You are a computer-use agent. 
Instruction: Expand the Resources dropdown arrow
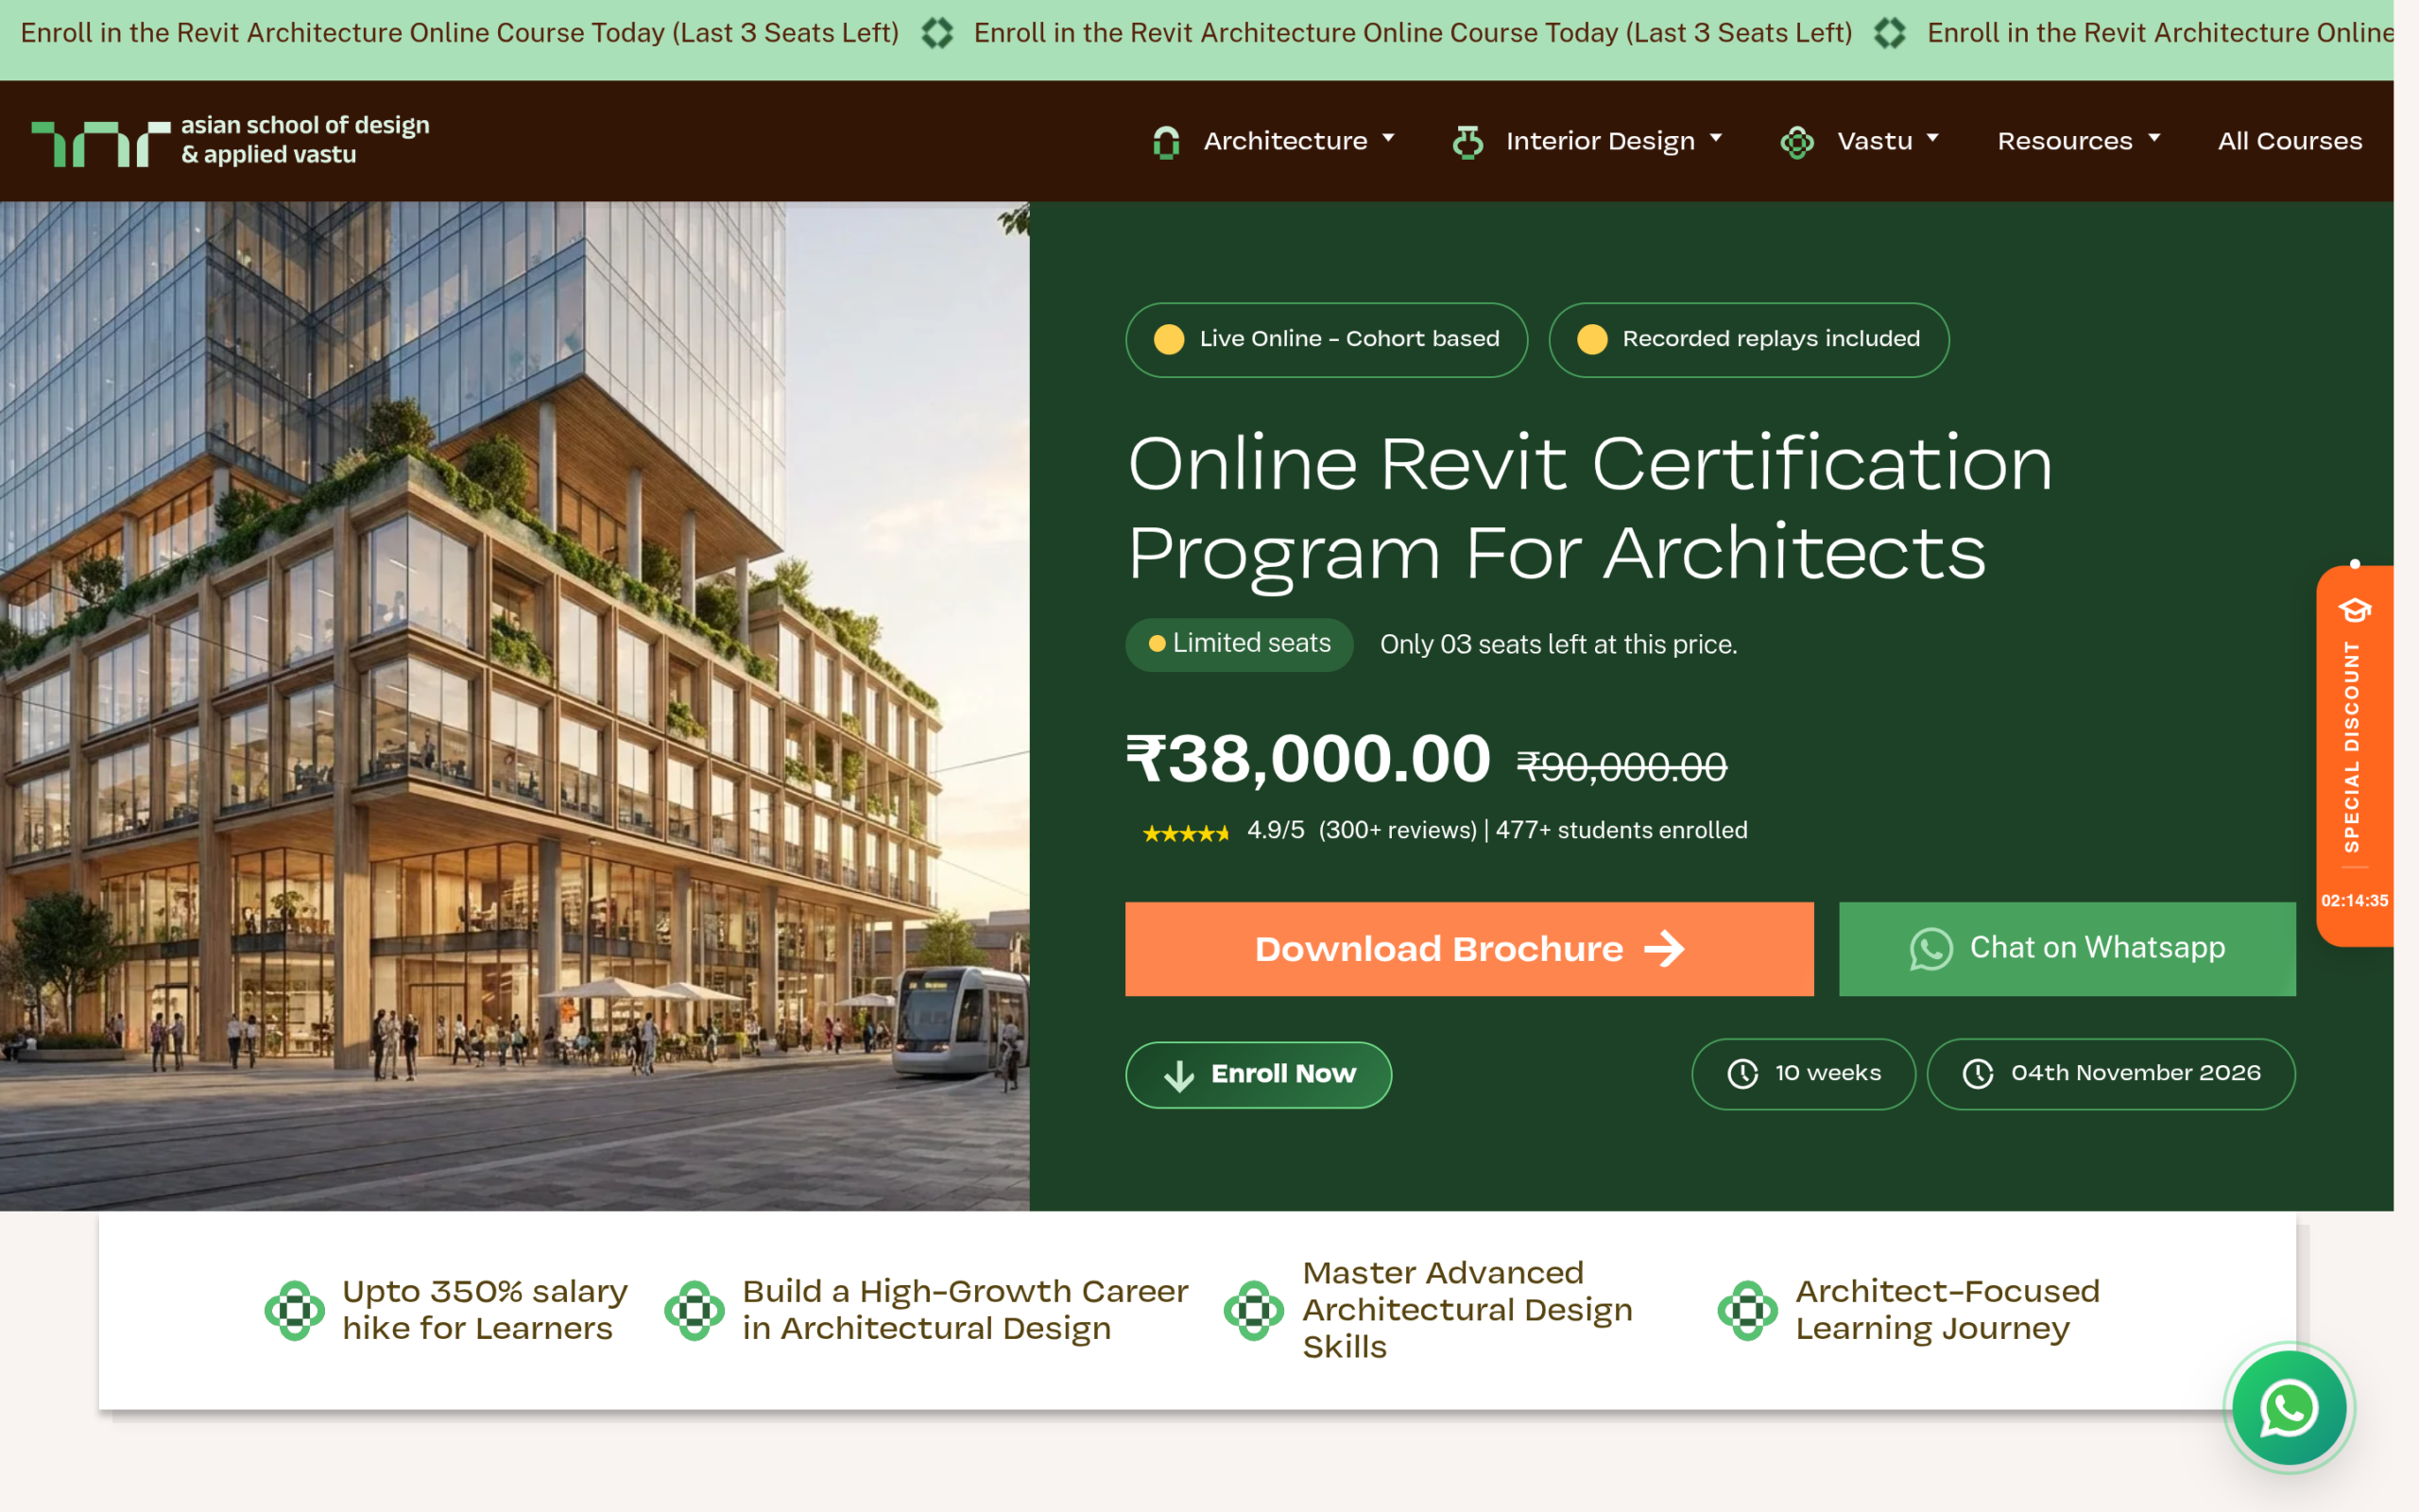tap(2154, 139)
